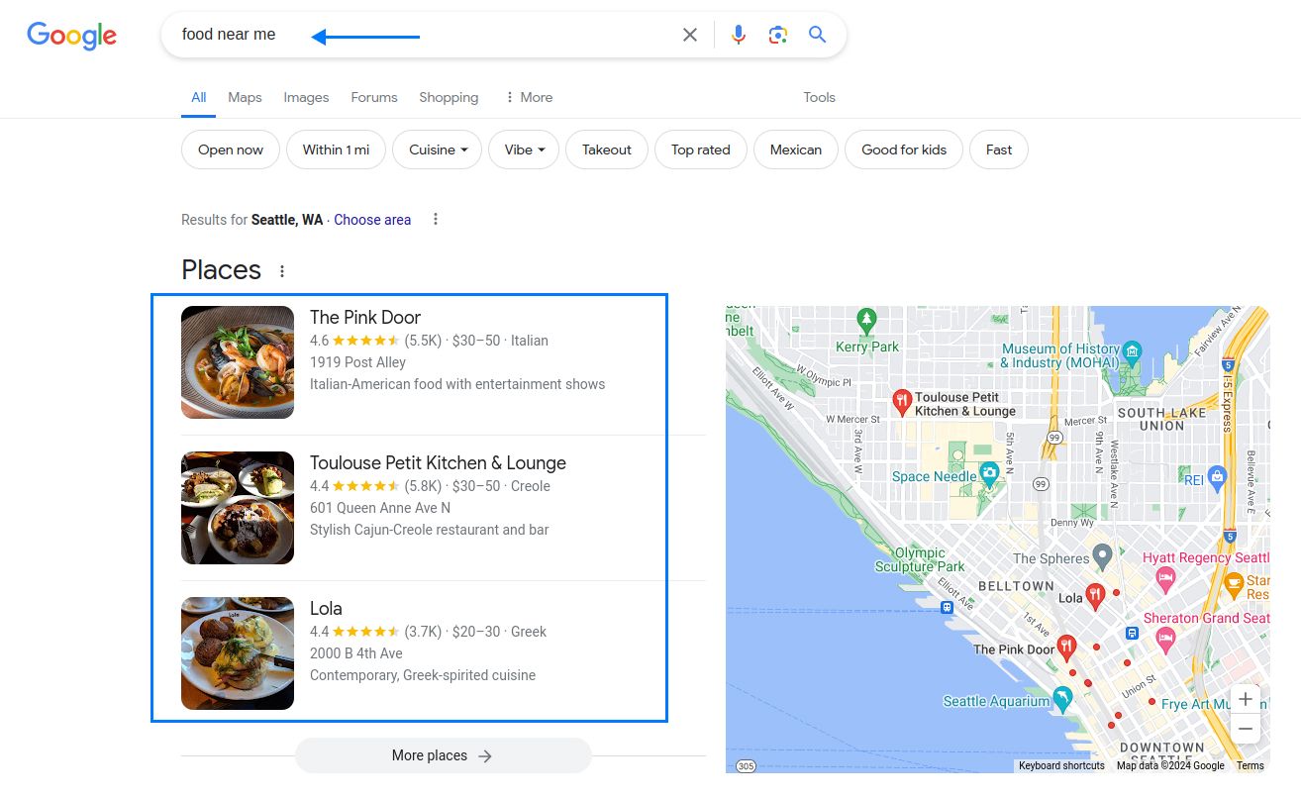Click REI shopping pin on map
The width and height of the screenshot is (1301, 798).
[x=1218, y=478]
